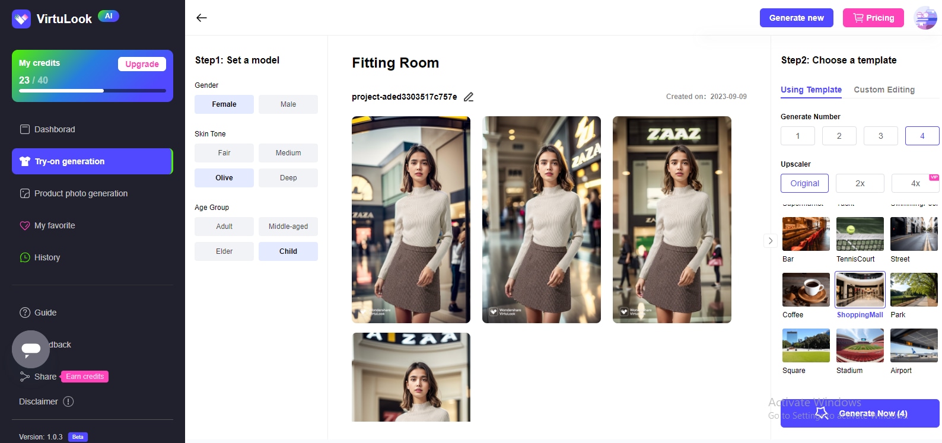Screen dimensions: 942x443
Task: Click the credits usage progress bar
Action: pyautogui.click(x=93, y=91)
